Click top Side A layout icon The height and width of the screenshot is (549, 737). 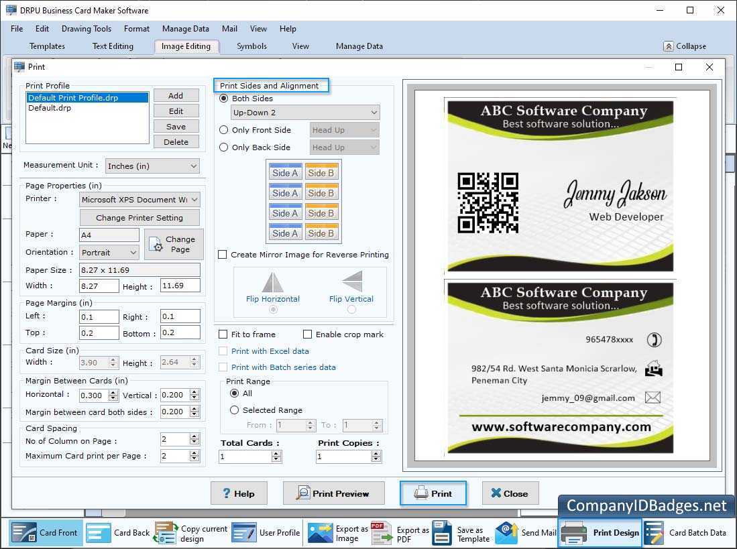(x=285, y=172)
